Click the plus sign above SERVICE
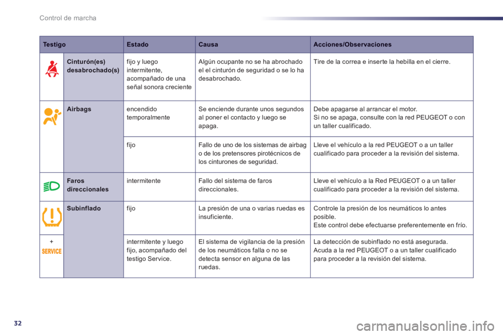Image resolution: width=503 pixels, height=335 pixels. pyautogui.click(x=51, y=242)
